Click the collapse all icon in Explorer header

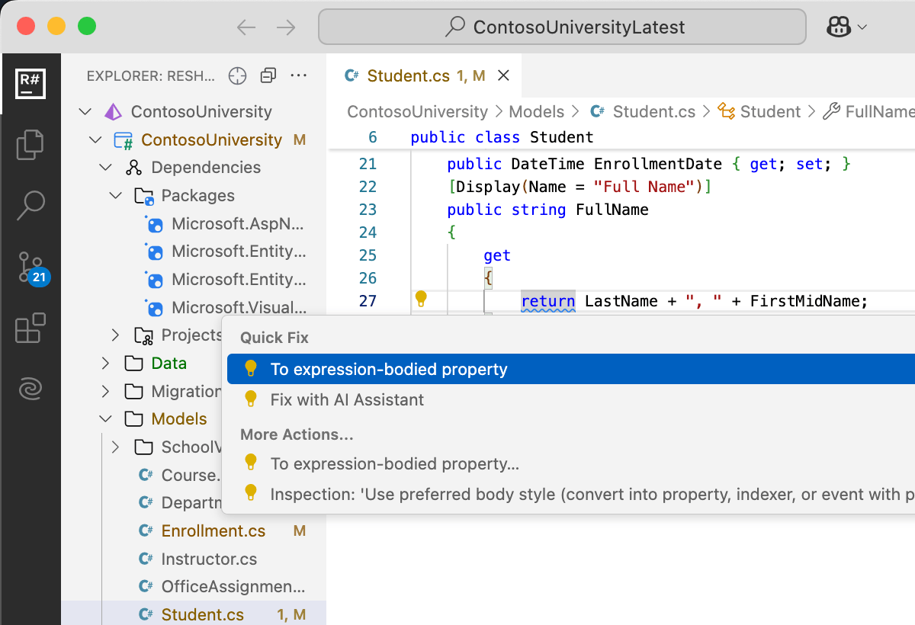(268, 75)
